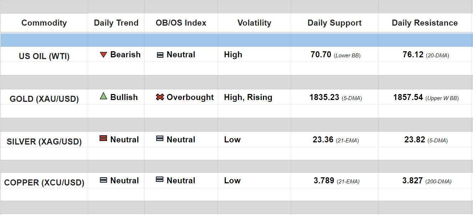Click the red neutral trend icon for Silver
The height and width of the screenshot is (215, 473).
click(103, 139)
